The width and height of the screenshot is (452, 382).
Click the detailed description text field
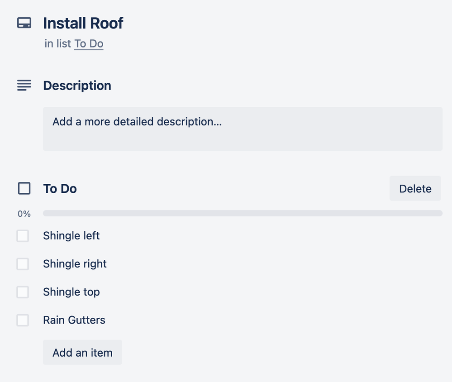(243, 129)
